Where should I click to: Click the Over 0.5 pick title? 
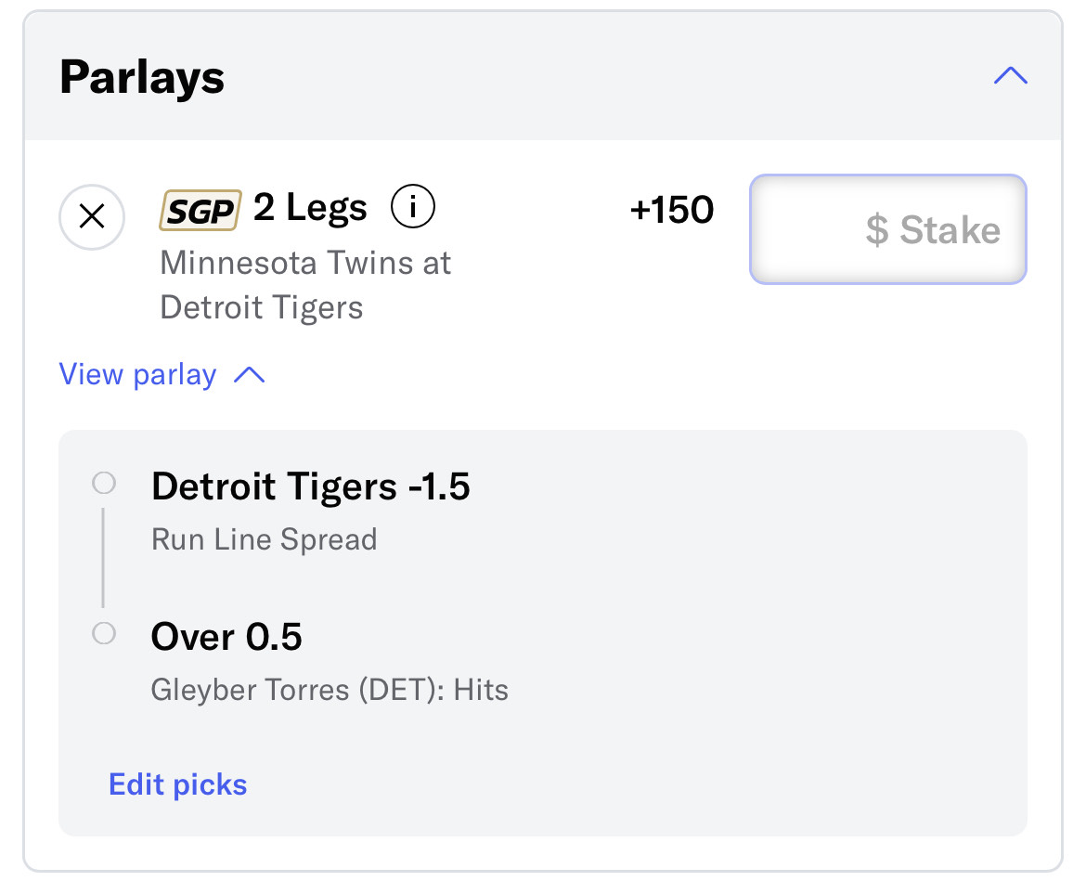click(226, 637)
